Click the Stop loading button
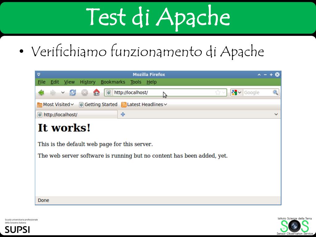The width and height of the screenshot is (316, 237). [85, 93]
